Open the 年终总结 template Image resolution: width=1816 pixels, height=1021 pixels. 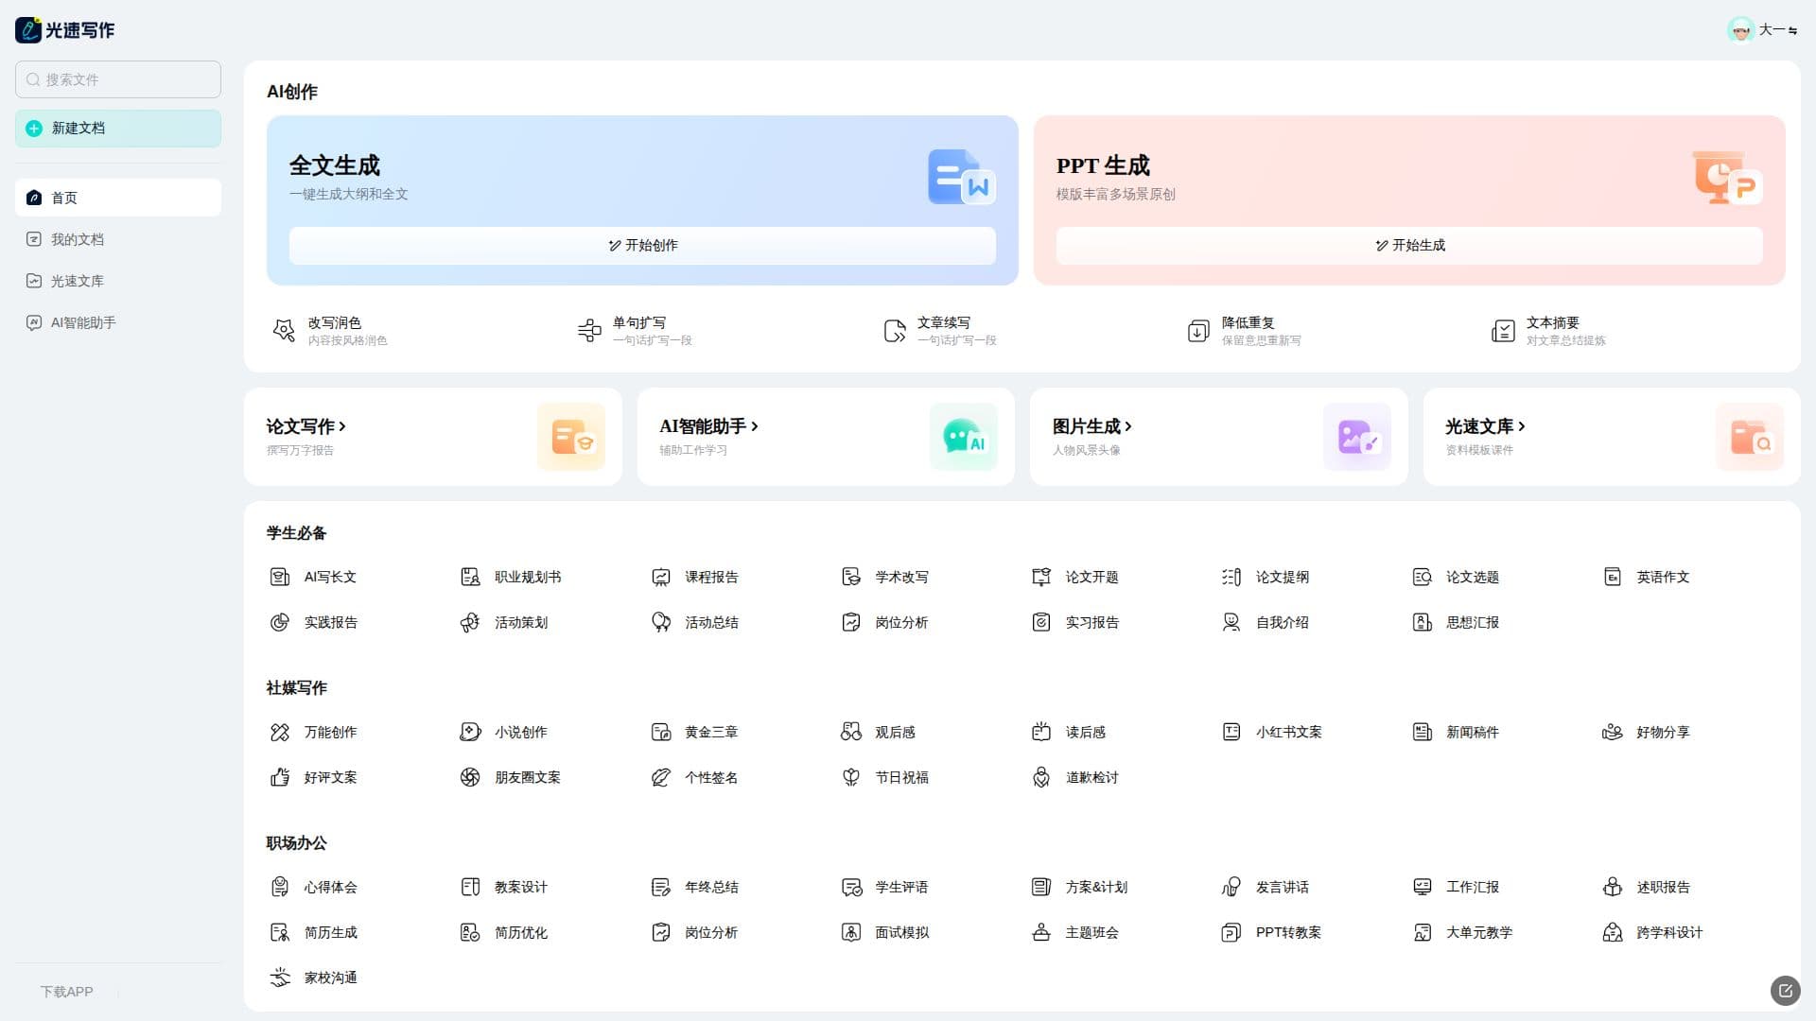(x=695, y=887)
